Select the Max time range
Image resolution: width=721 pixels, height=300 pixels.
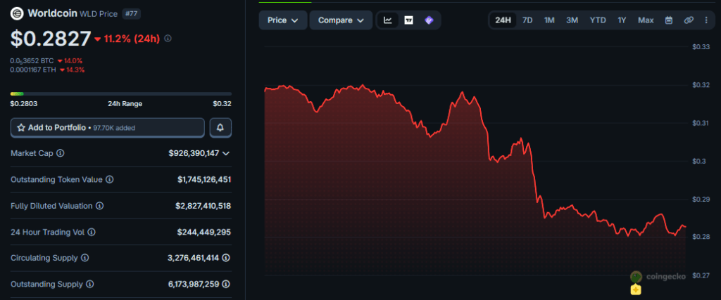pyautogui.click(x=646, y=20)
